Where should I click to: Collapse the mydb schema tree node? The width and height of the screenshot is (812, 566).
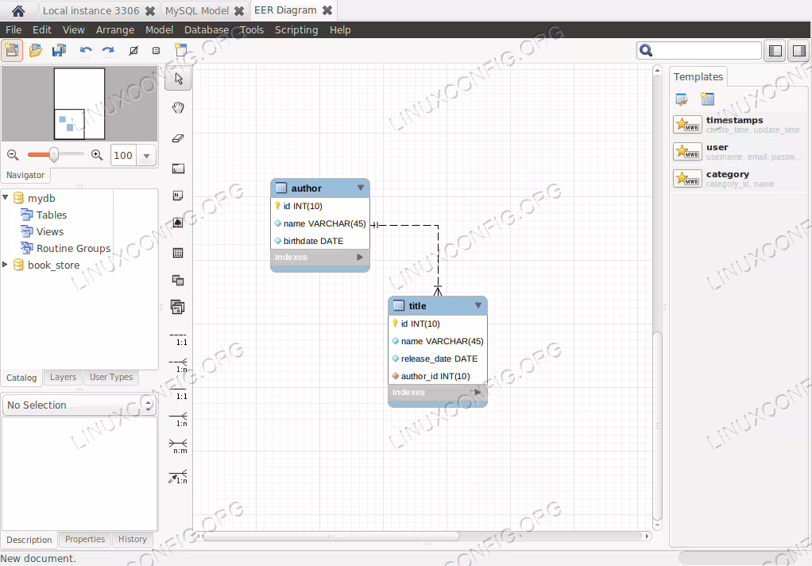(6, 197)
